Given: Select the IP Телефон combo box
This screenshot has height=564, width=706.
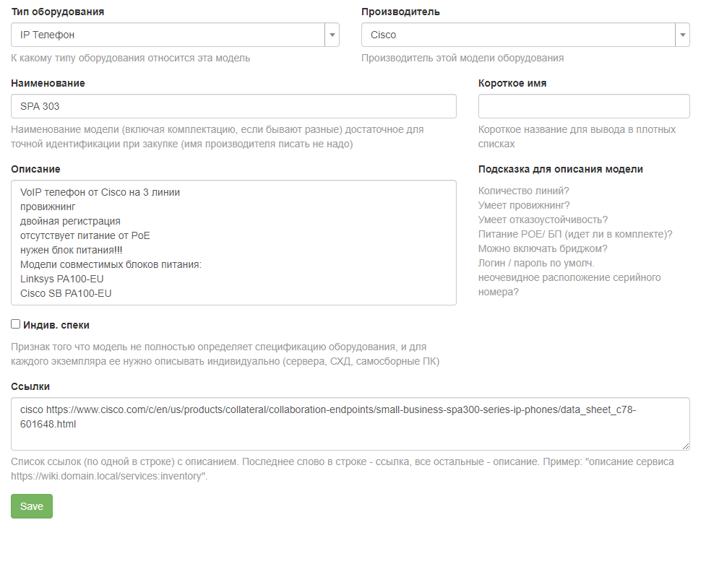Looking at the screenshot, I should [175, 35].
